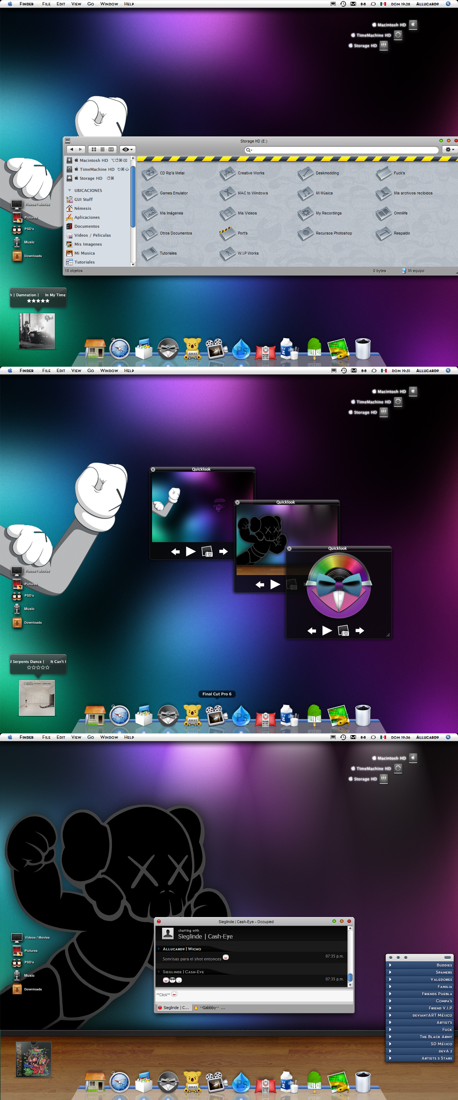The height and width of the screenshot is (1100, 458).
Task: Open the Go menu in the 19:28 menu bar
Action: pos(91,4)
